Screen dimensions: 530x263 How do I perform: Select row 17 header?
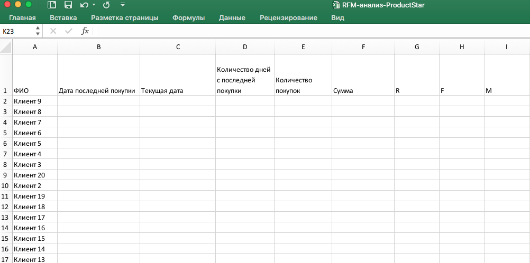(6, 259)
